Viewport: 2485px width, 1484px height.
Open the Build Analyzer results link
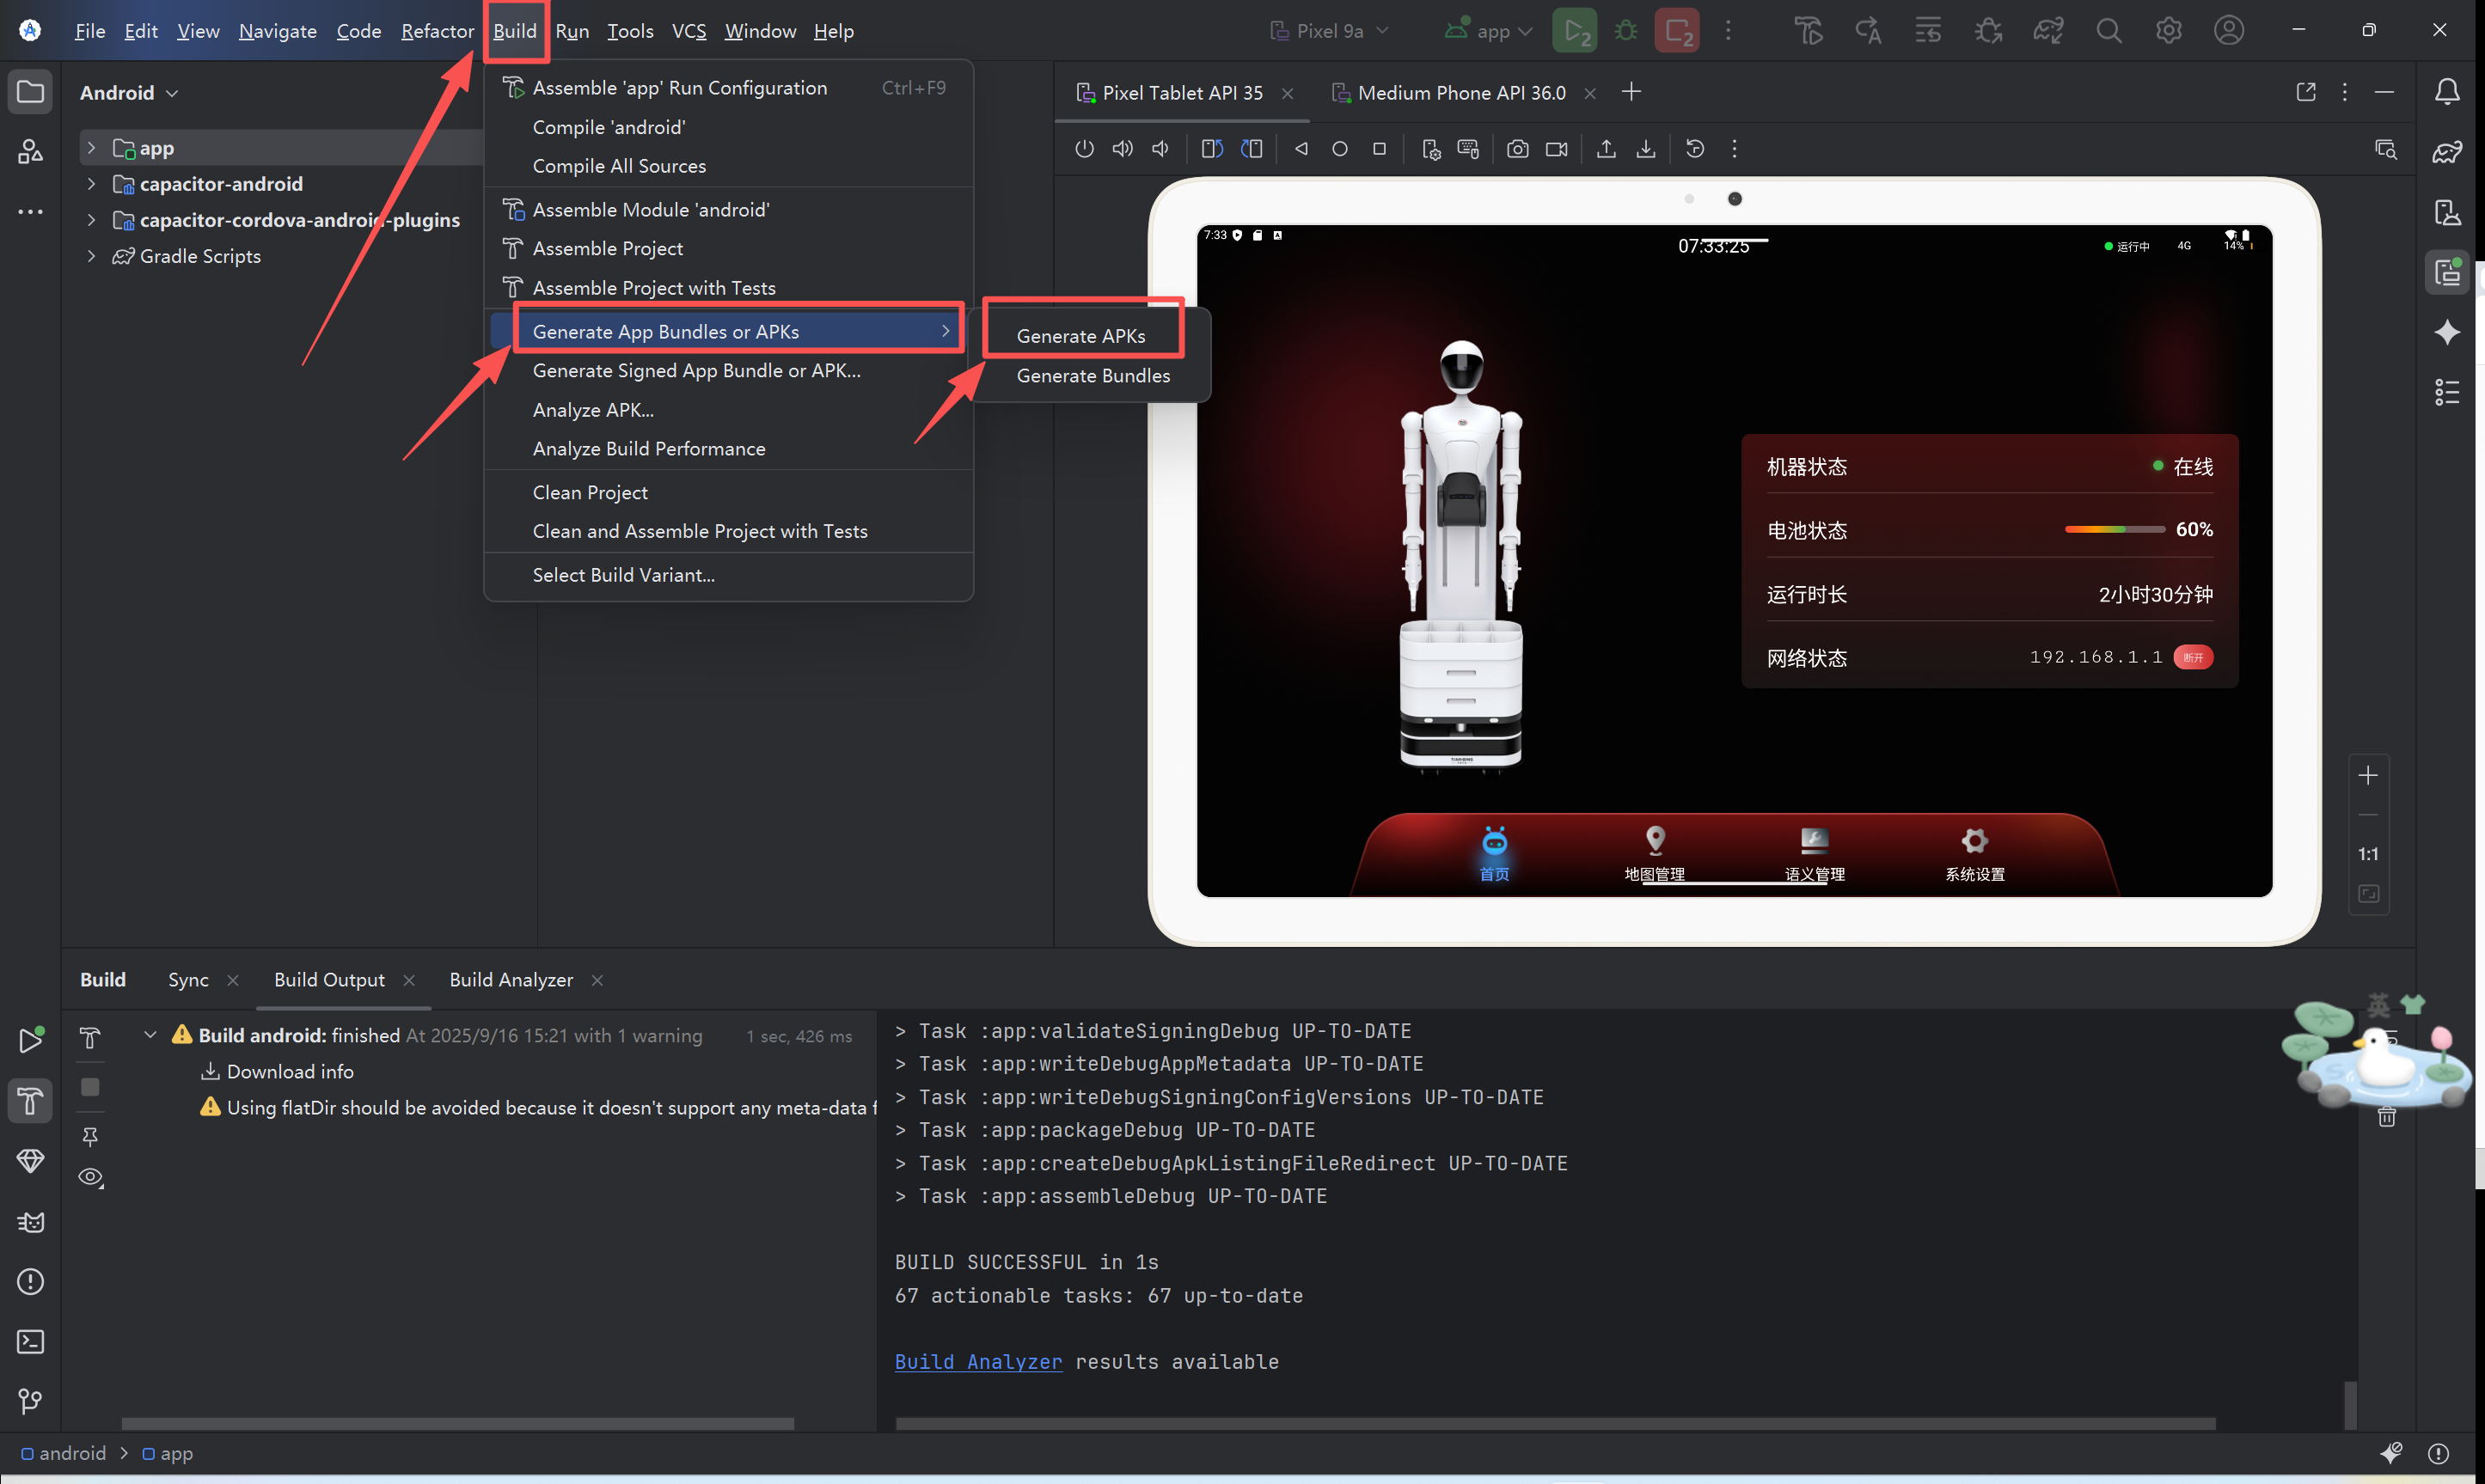point(977,1362)
